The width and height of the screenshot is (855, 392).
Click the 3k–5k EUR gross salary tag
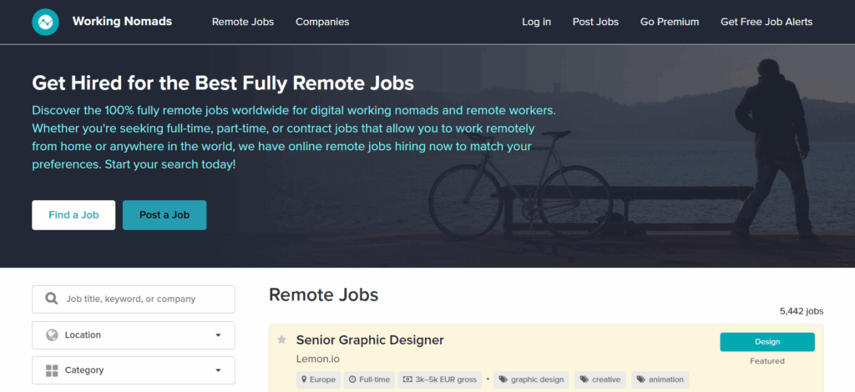(440, 379)
